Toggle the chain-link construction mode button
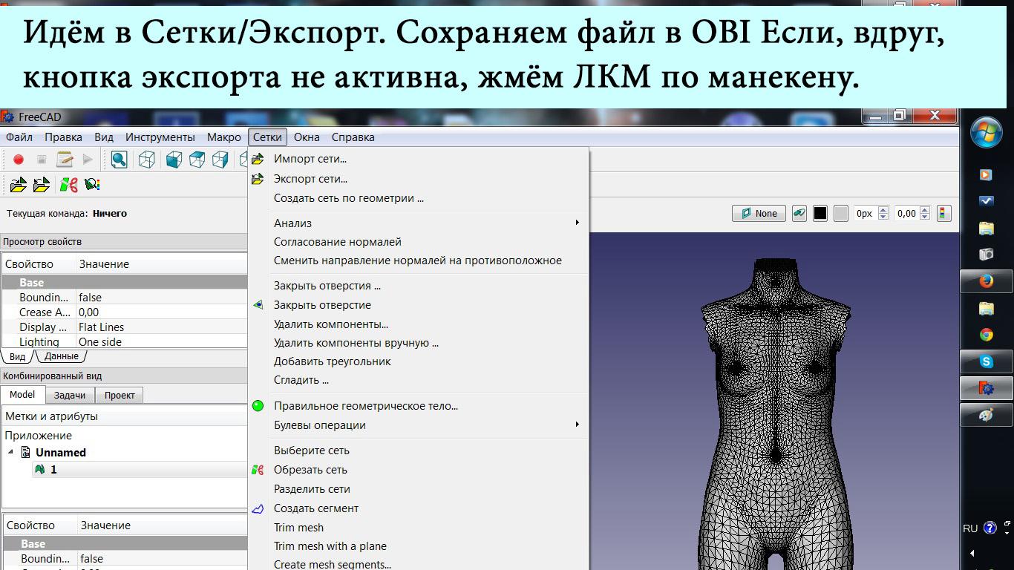This screenshot has width=1014, height=570. coord(799,214)
